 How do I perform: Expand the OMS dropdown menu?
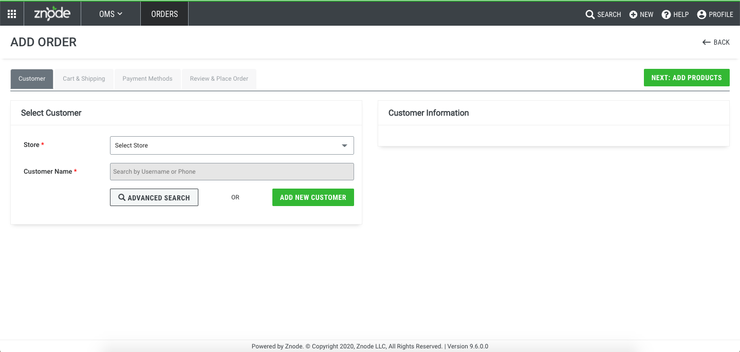pyautogui.click(x=110, y=14)
